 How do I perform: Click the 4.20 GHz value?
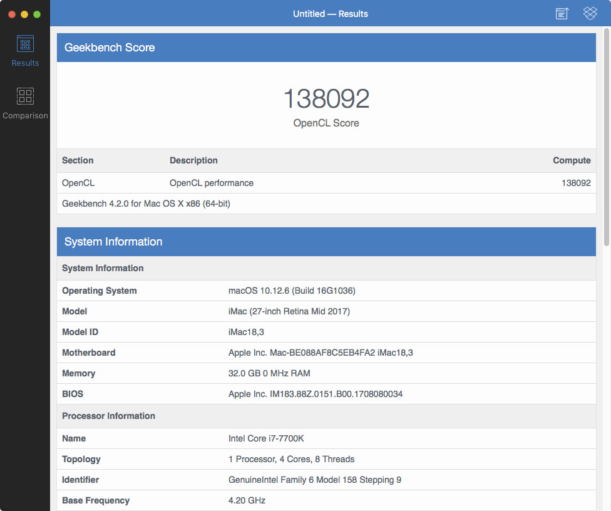pos(247,500)
